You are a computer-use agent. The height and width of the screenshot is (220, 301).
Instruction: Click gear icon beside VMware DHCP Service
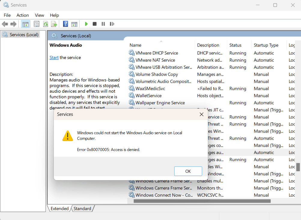click(132, 53)
